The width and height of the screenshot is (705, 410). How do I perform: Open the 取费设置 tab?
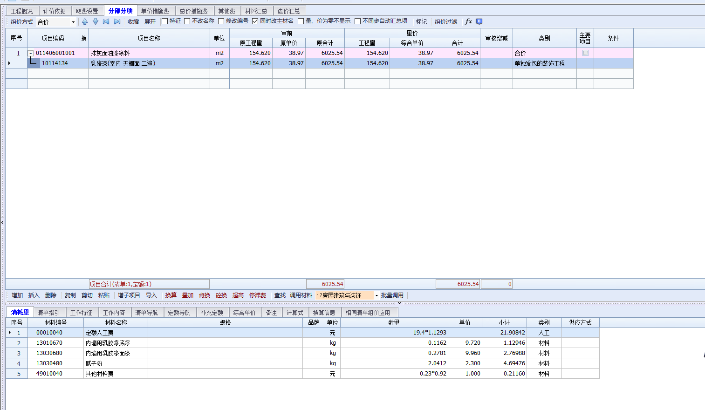coord(87,11)
